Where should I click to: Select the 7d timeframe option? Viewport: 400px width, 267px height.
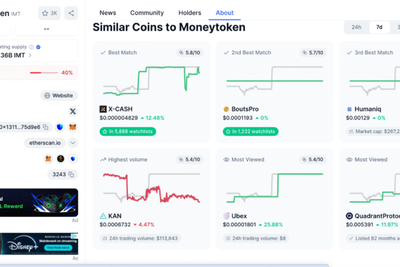[x=379, y=27]
